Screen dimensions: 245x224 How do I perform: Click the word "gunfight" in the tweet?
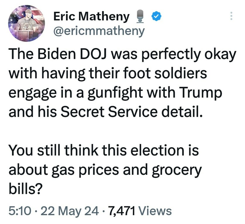coord(115,93)
